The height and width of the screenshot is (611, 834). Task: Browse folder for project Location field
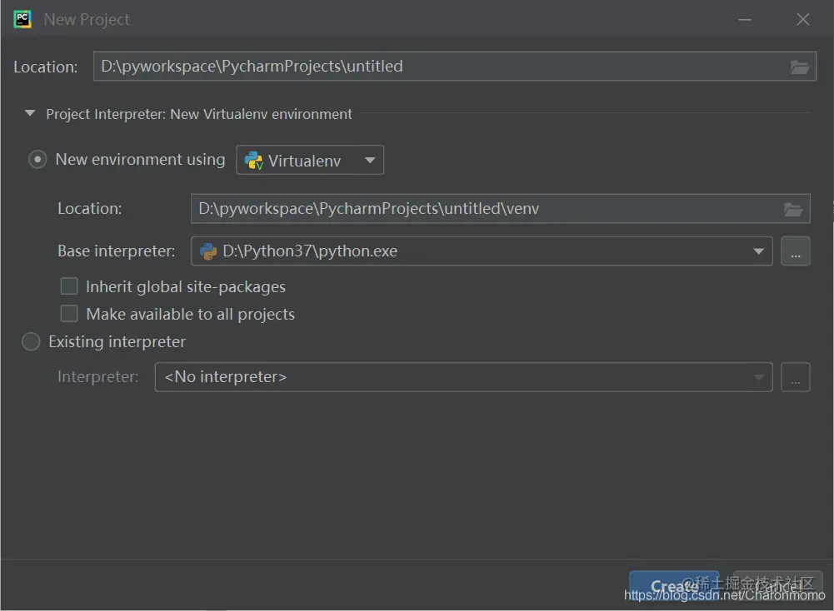tap(800, 67)
